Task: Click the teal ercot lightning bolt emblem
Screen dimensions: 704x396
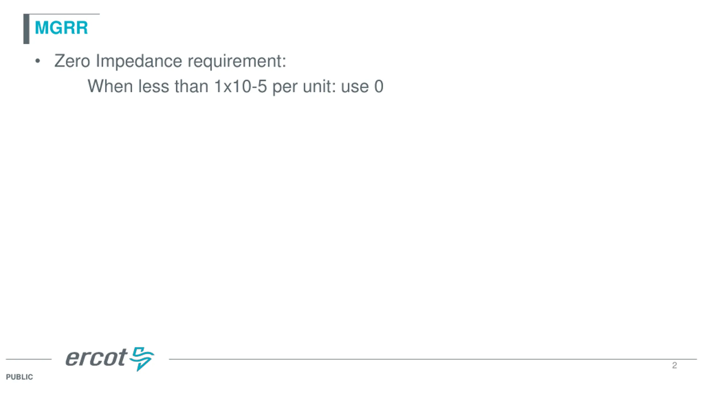Action: (x=142, y=359)
